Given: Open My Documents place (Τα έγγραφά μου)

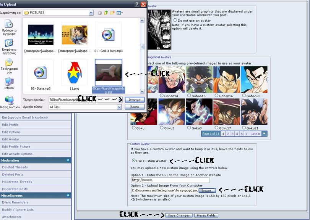Looking at the screenshot, I should click(9, 66).
